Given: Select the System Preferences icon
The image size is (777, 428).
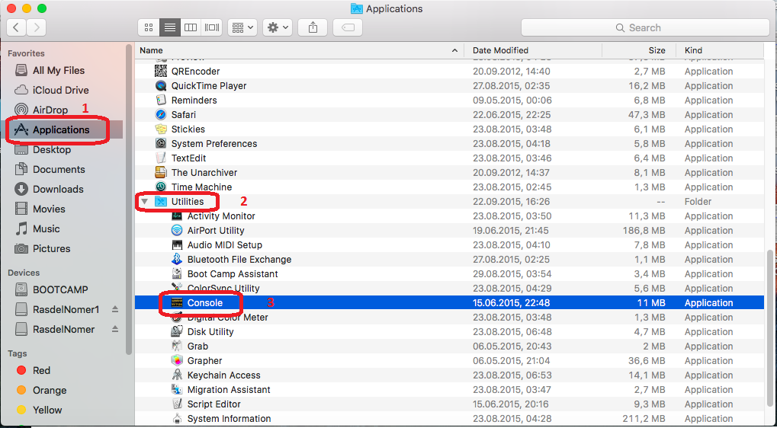Looking at the screenshot, I should click(161, 143).
